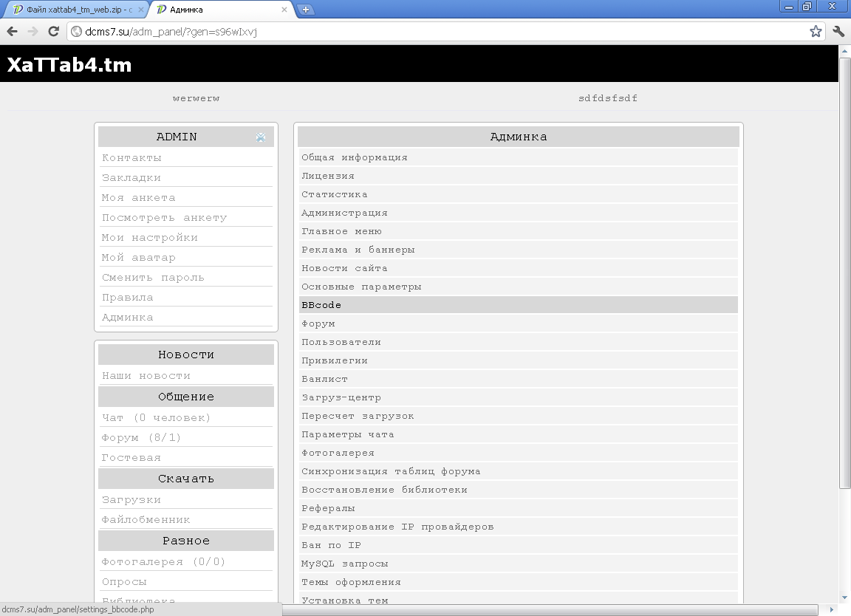Open Темы оформления admin item

coord(519,582)
